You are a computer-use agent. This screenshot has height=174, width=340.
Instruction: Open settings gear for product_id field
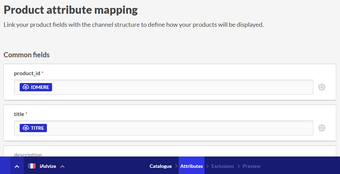321,87
